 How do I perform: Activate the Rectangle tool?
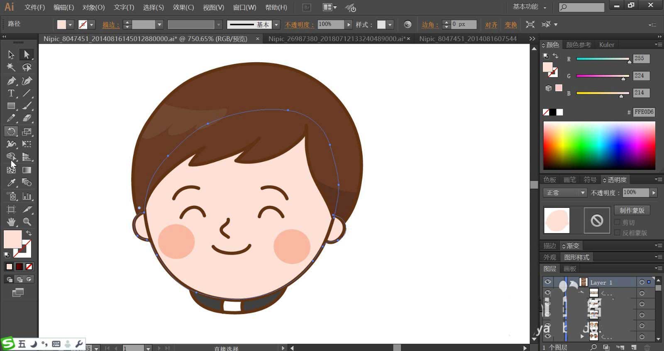pyautogui.click(x=11, y=106)
